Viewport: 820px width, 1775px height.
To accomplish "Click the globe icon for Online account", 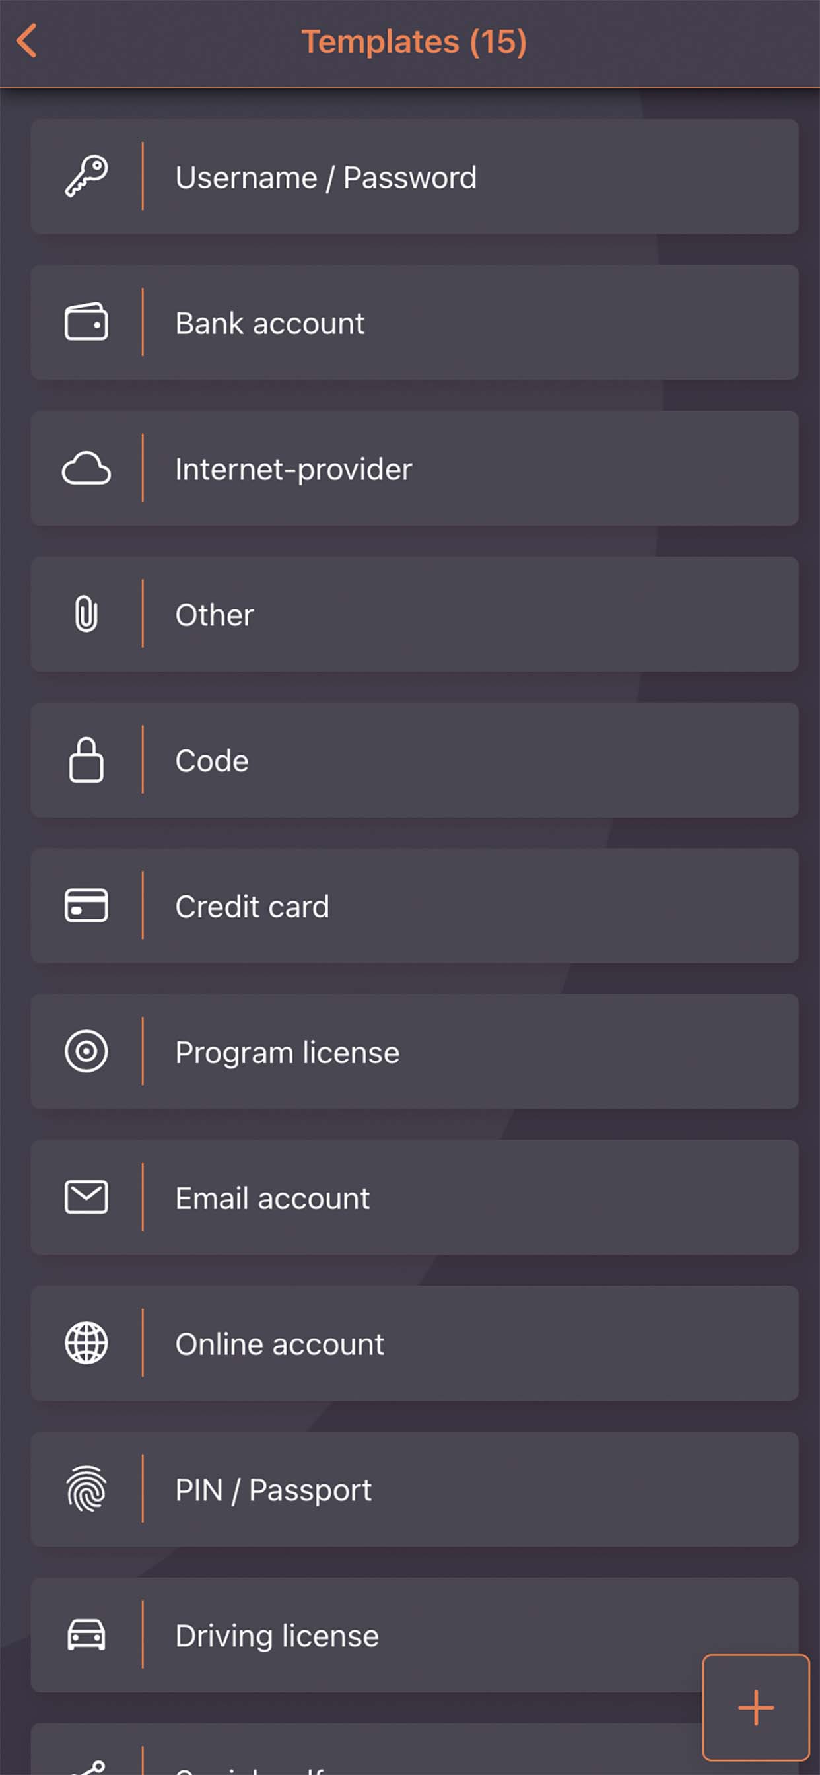I will click(86, 1343).
